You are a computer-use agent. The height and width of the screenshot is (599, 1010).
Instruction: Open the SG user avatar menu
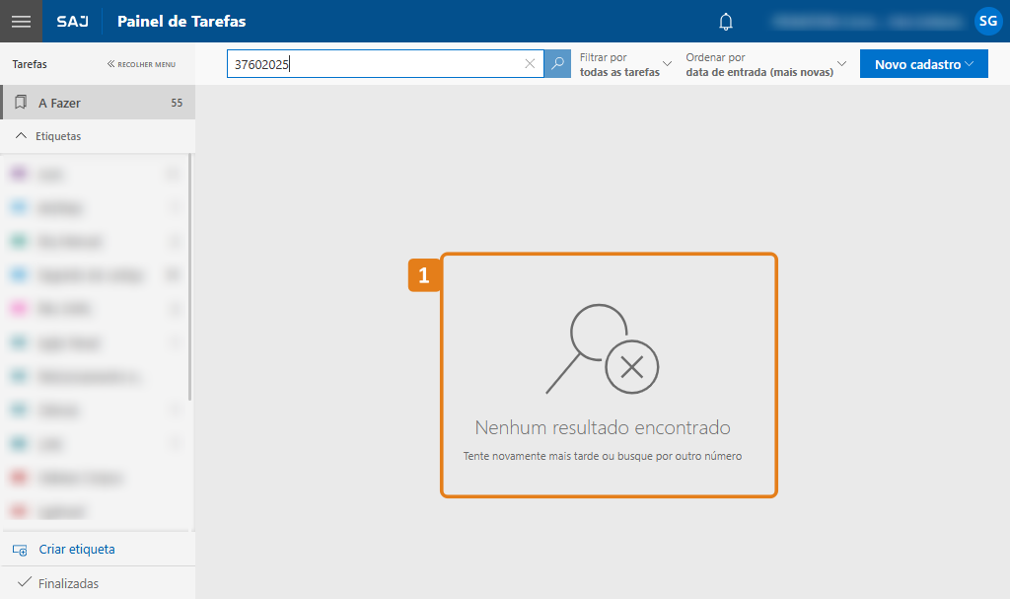(987, 21)
